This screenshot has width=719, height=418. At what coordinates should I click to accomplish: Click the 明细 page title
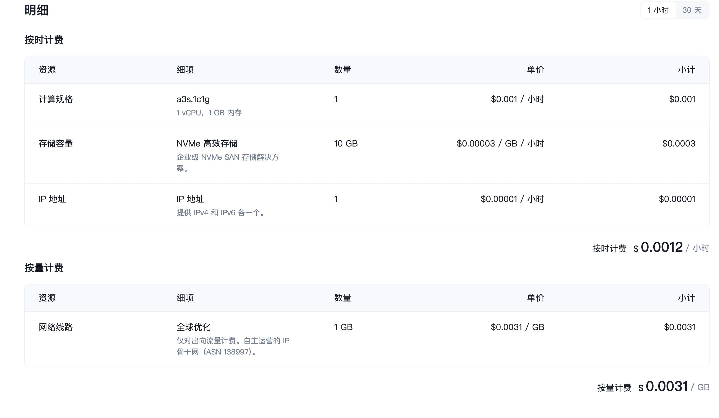(36, 10)
